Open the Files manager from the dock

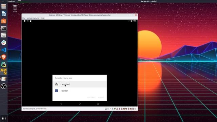pos(4,6)
